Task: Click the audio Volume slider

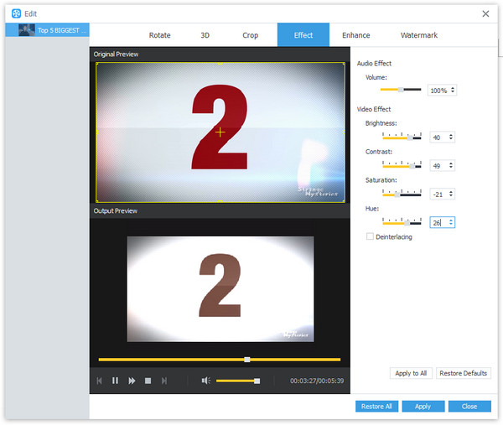Action: click(401, 90)
